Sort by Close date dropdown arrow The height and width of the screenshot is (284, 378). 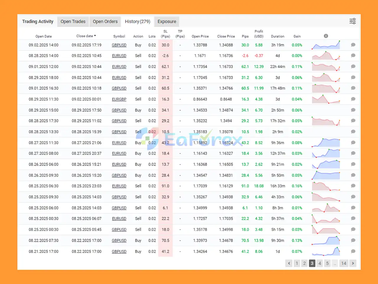95,36
